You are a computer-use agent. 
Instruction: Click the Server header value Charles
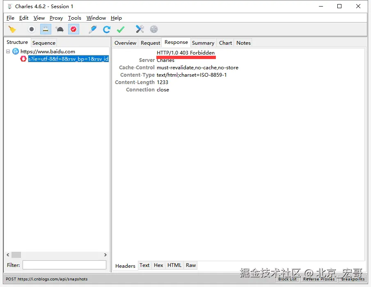(165, 60)
